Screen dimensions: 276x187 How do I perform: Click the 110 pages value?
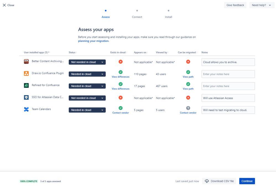[140, 74]
